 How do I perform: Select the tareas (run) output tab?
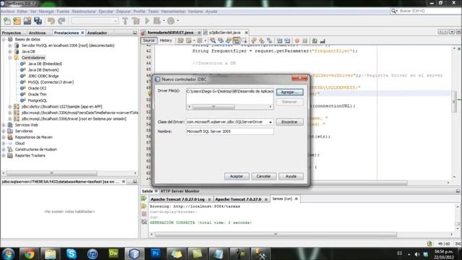282,199
